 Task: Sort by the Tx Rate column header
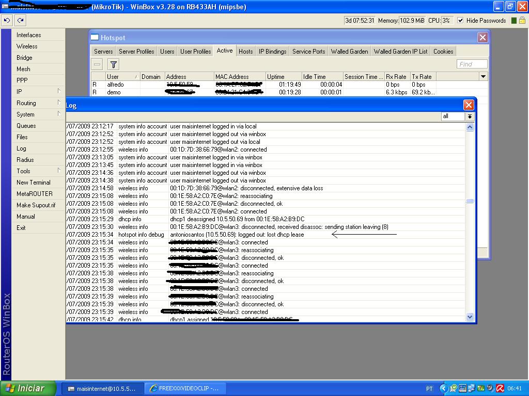coord(423,77)
